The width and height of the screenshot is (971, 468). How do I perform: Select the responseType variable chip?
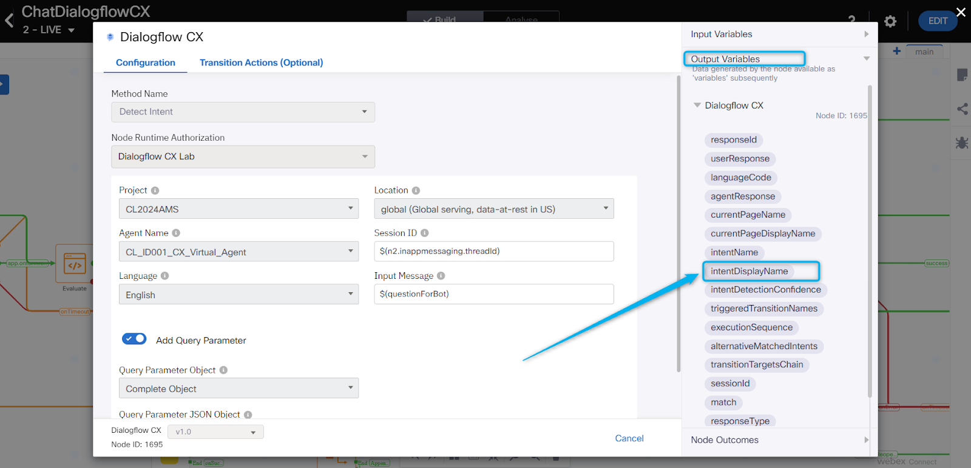(x=740, y=421)
